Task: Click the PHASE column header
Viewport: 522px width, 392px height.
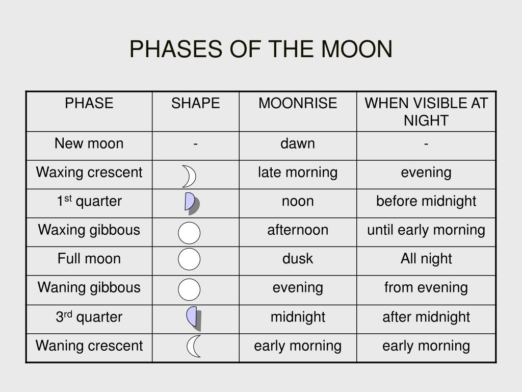Action: pyautogui.click(x=89, y=103)
